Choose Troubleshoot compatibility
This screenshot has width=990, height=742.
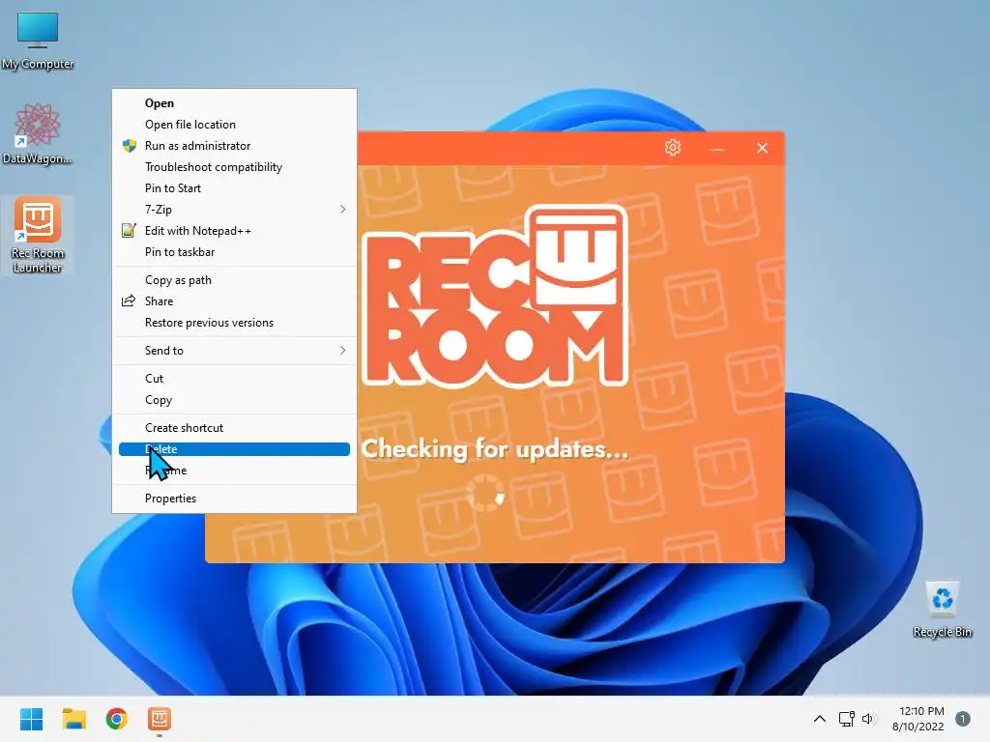pos(234,167)
